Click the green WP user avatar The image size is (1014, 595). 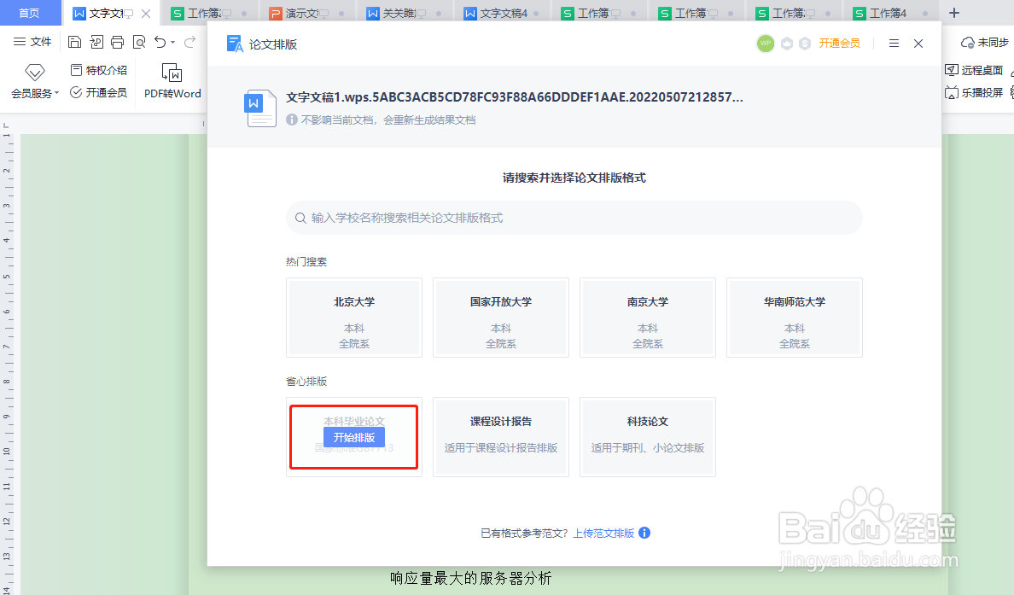[766, 44]
